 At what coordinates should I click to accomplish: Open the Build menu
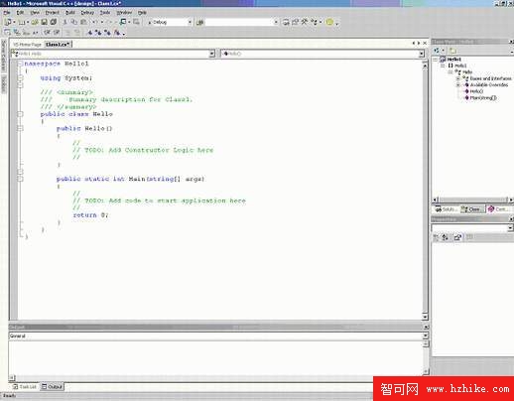69,12
